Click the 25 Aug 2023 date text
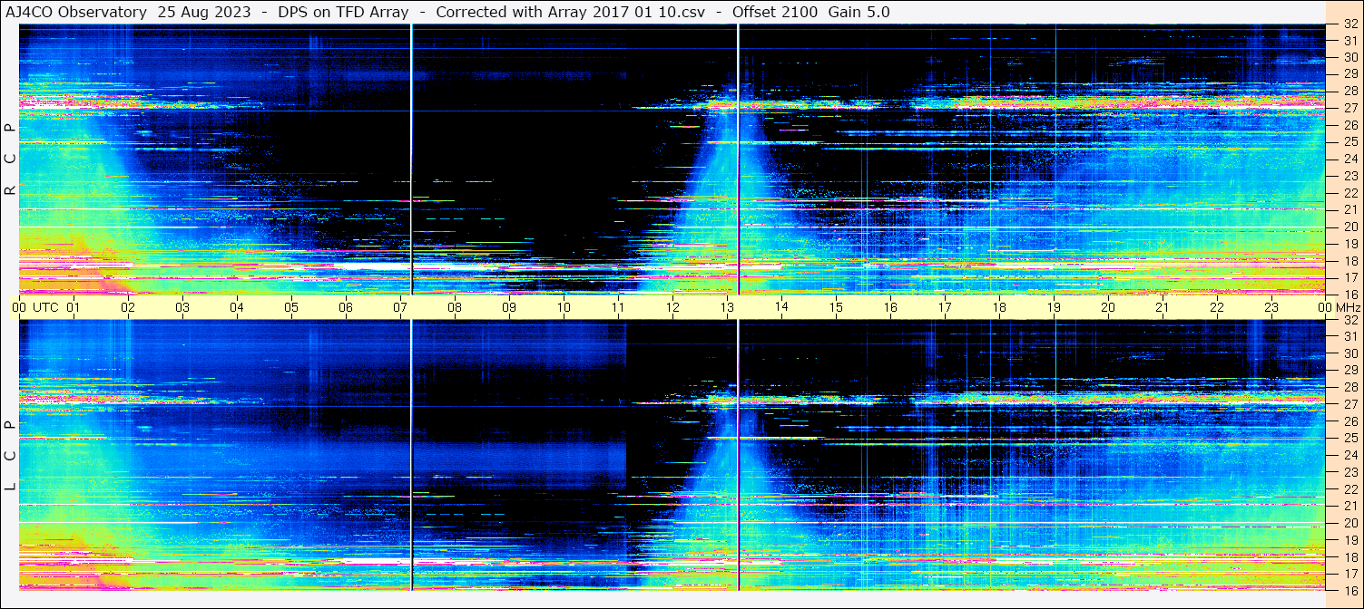Viewport: 1364px width, 609px height. coord(204,12)
